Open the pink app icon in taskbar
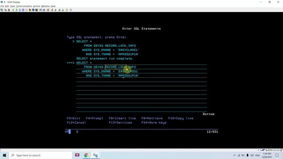 (x=77, y=155)
